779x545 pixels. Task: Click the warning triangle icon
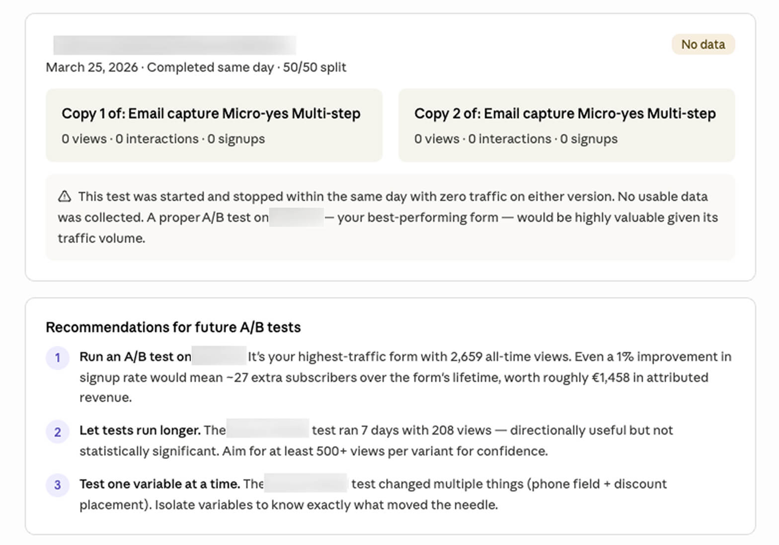point(65,196)
